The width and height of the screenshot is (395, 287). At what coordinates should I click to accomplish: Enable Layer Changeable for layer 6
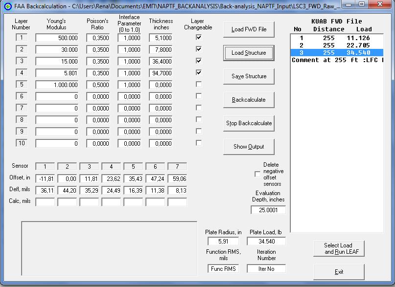click(x=199, y=96)
